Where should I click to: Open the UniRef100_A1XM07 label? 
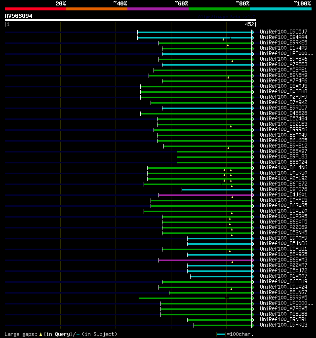pos(283,276)
